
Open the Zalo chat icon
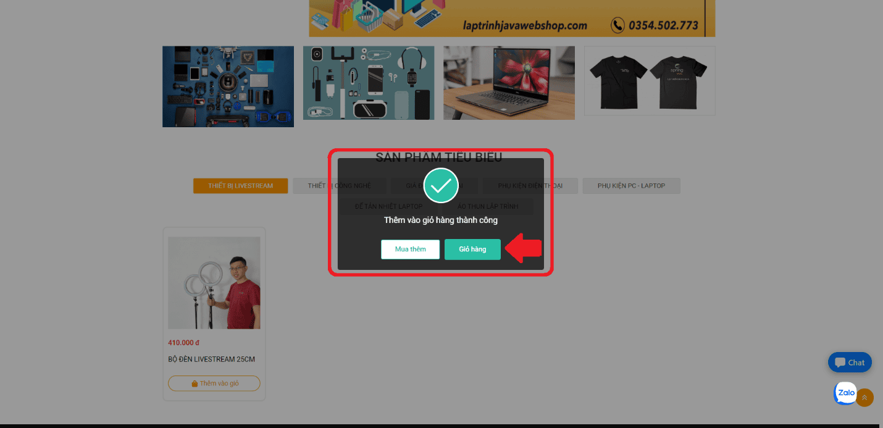(x=846, y=393)
